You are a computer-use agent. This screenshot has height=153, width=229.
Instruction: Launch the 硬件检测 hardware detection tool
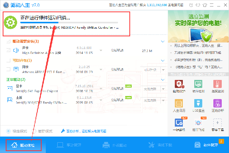198,86
